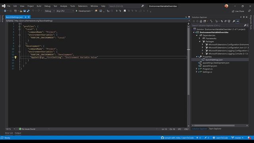
Task: Toggle auto hide pin on Solution Explorer
Action: [244, 17]
